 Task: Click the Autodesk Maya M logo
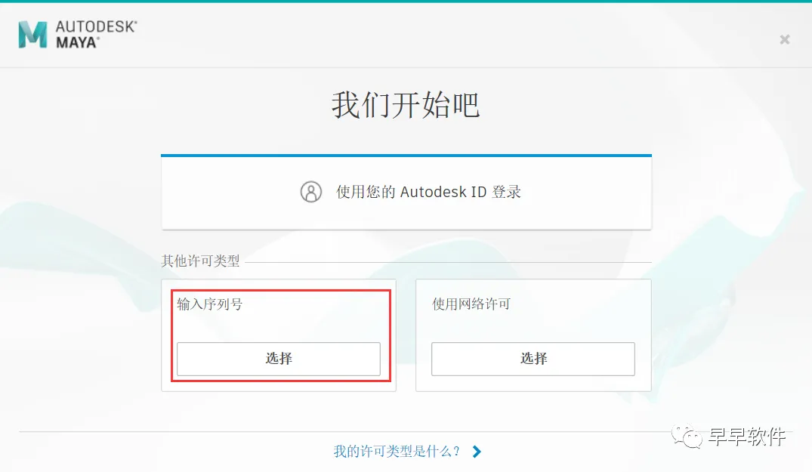(32, 35)
